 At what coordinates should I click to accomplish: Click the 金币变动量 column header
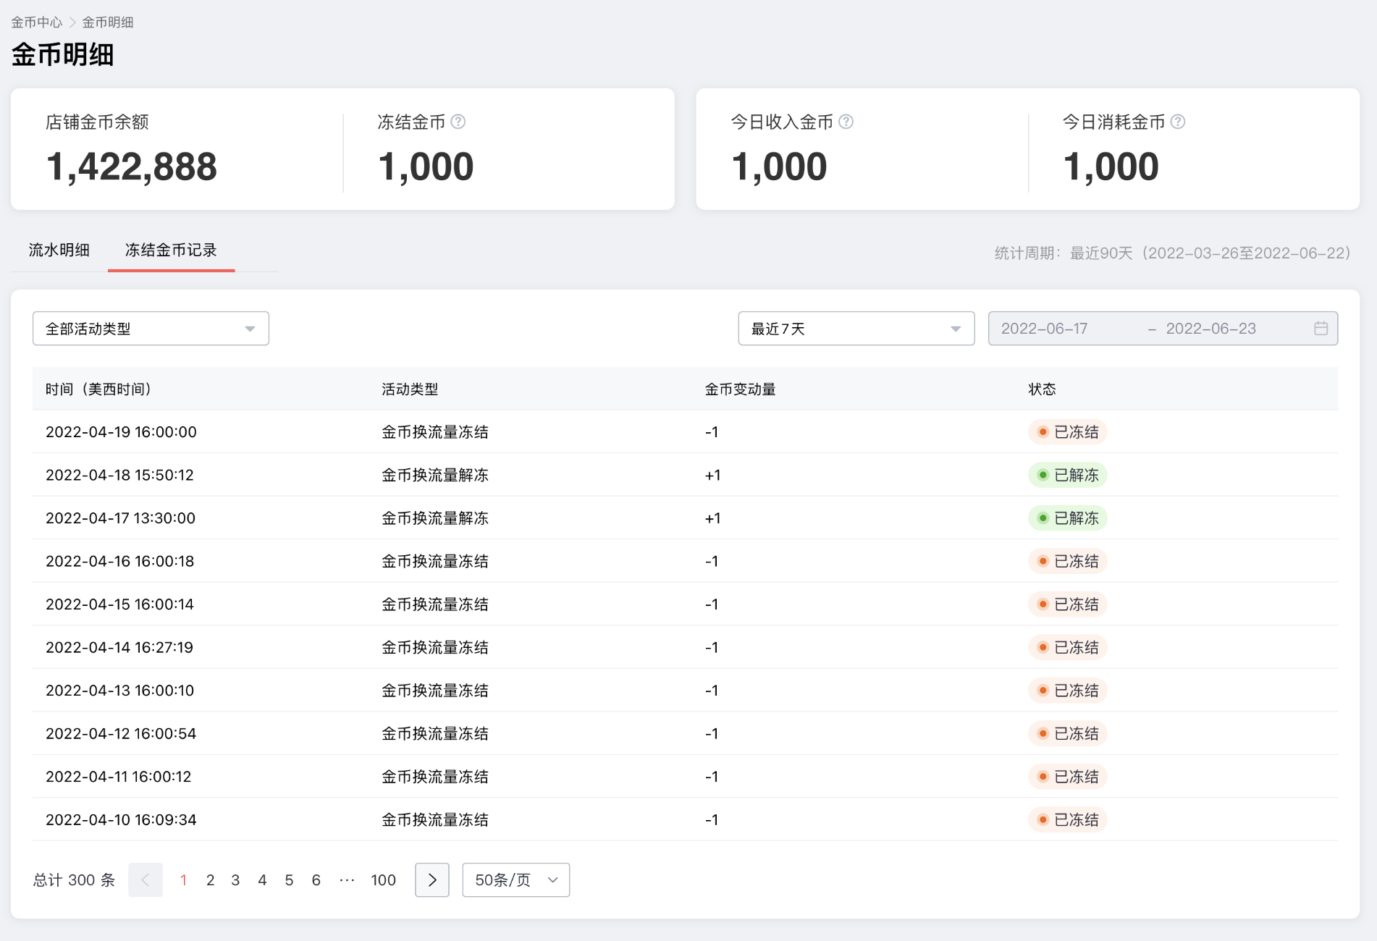740,389
